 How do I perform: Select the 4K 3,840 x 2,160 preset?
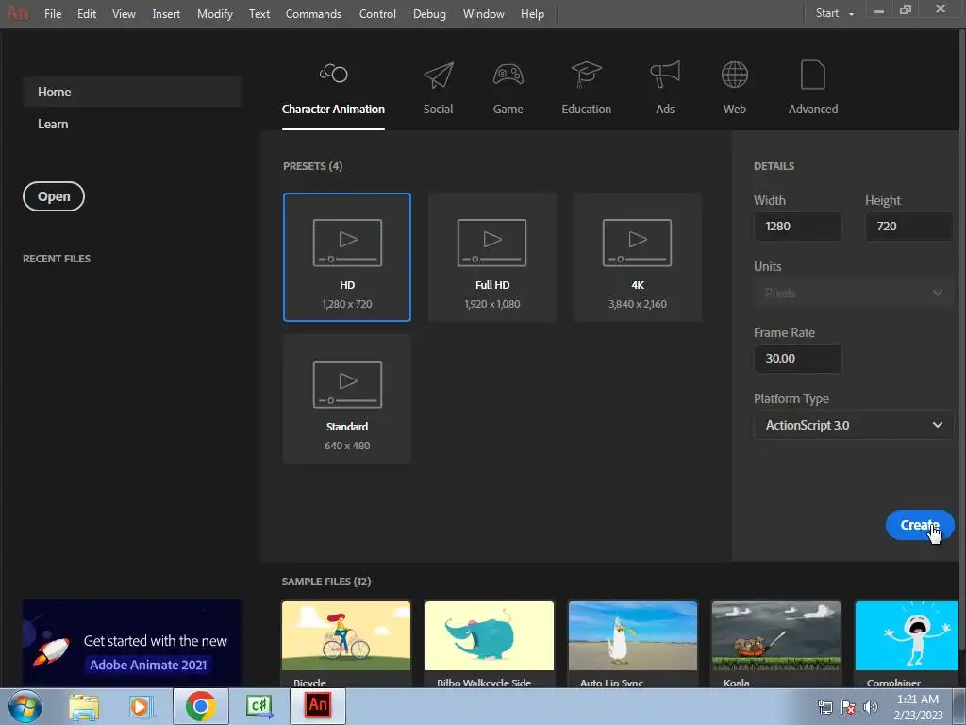[x=638, y=257]
